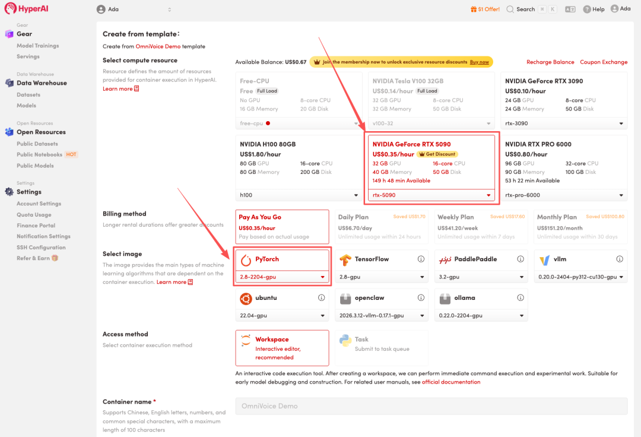Open the PyTorch 2.8-2204-gpu version dropdown
The image size is (641, 437).
[x=282, y=277]
